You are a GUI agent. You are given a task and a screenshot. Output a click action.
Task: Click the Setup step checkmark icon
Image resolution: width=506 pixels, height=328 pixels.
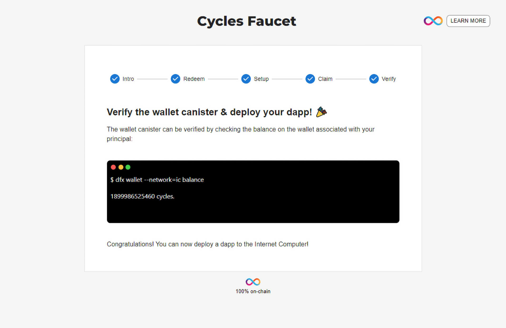[x=245, y=79]
